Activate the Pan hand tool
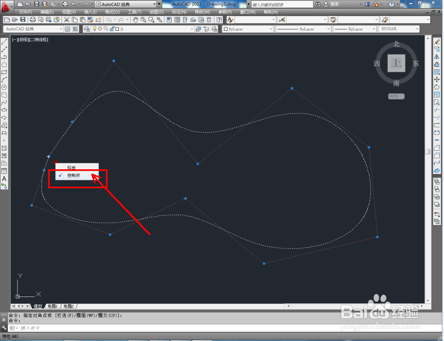444x341 pixels. (135, 20)
